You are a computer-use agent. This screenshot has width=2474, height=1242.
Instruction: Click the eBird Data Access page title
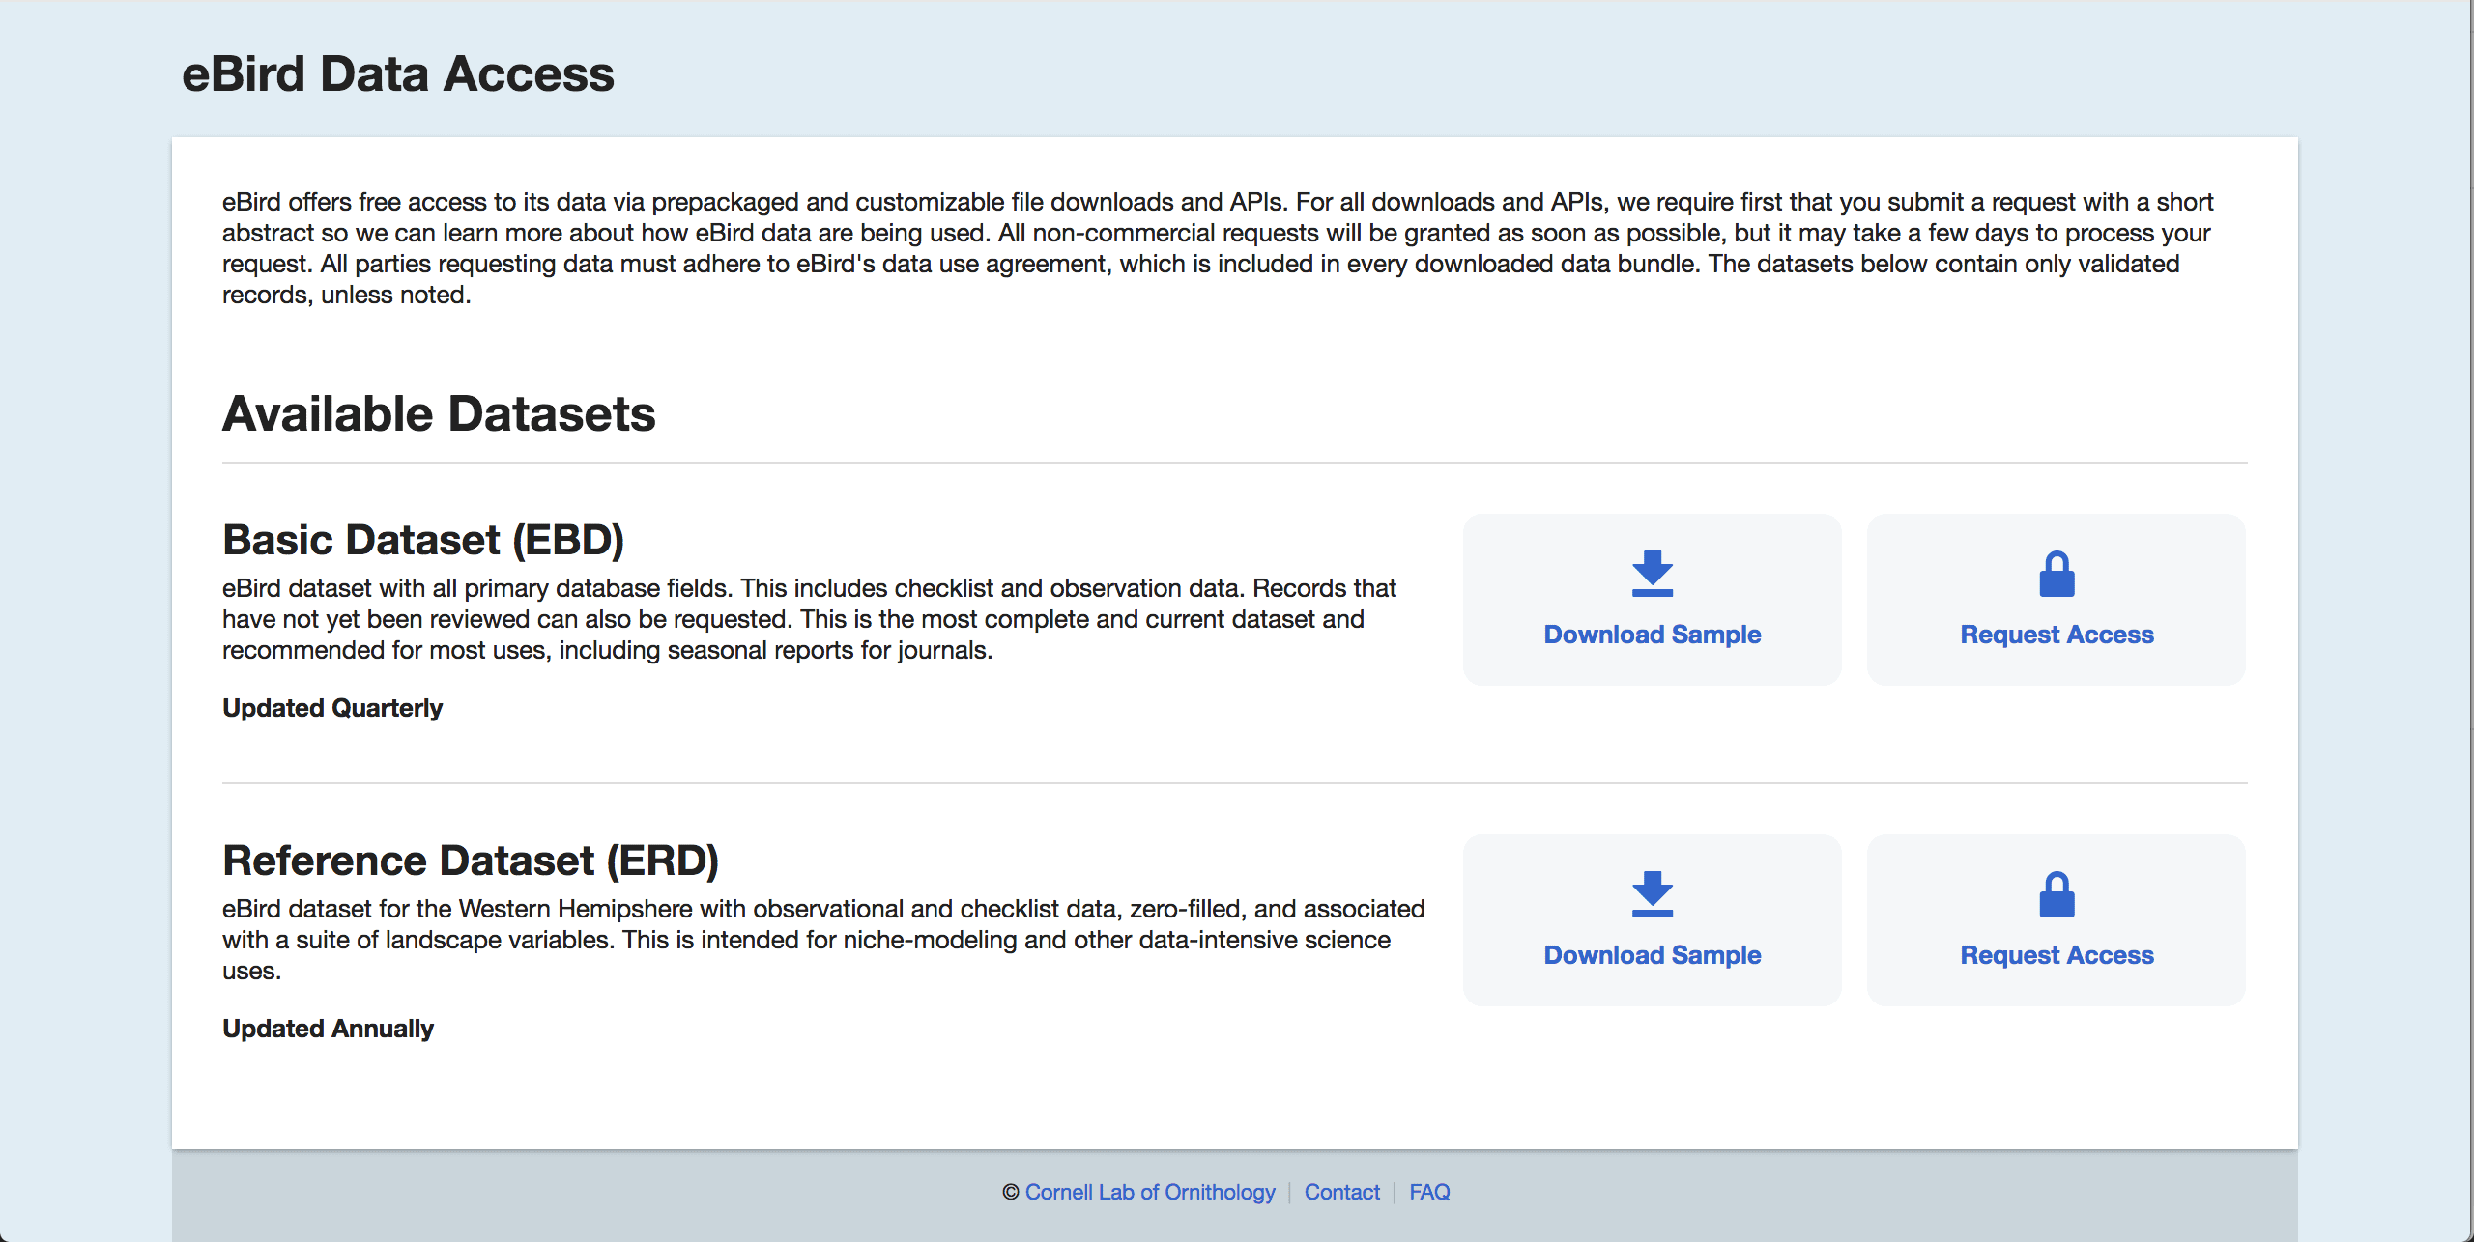398,74
